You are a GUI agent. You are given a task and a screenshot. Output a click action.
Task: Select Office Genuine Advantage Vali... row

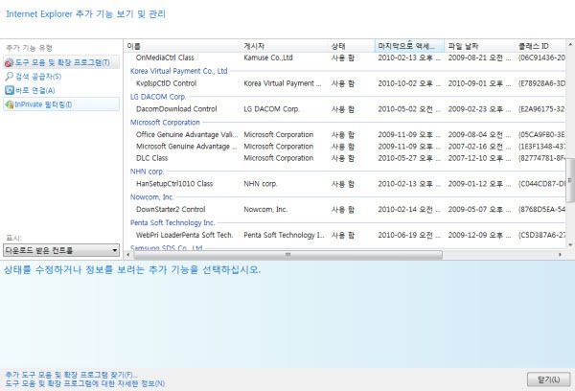(345, 134)
